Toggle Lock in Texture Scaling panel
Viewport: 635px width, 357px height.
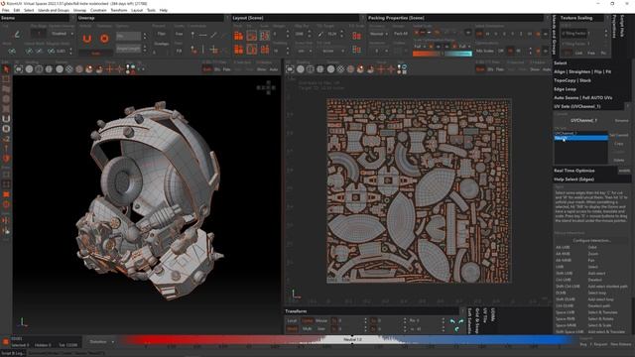pyautogui.click(x=579, y=53)
